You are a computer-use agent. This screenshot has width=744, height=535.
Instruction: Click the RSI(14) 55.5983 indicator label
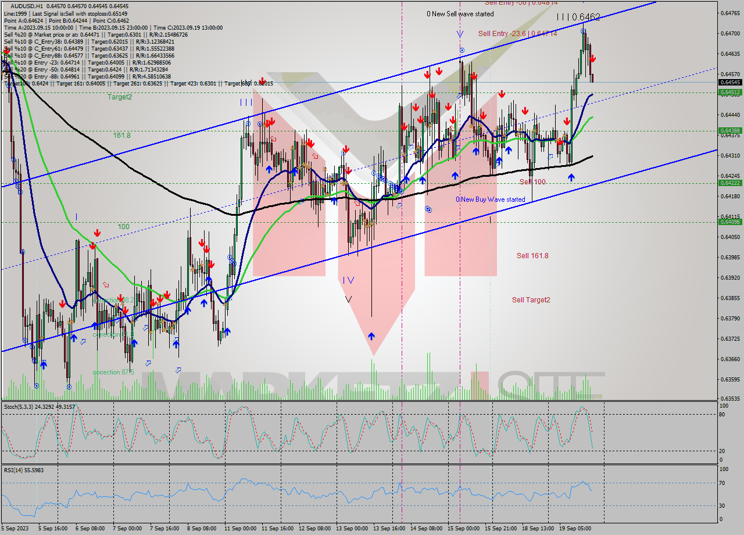[x=24, y=470]
